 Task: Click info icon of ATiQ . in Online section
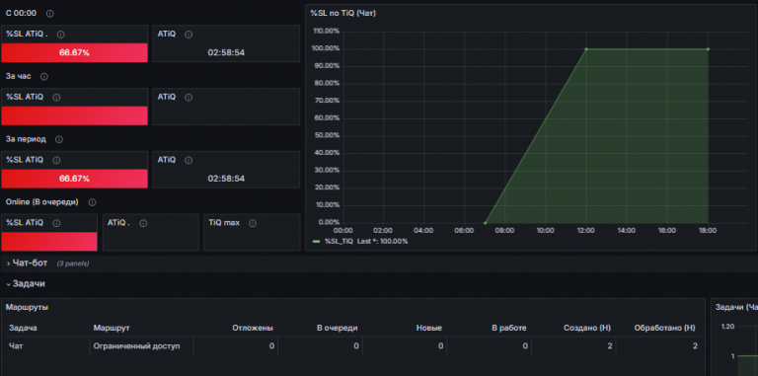(143, 223)
